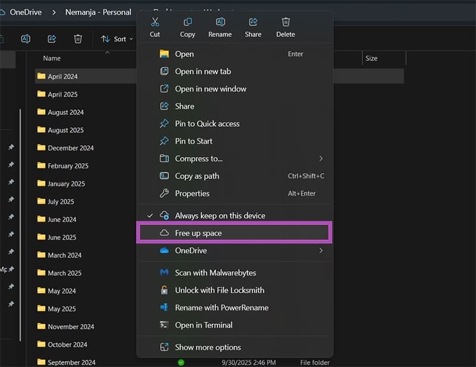The width and height of the screenshot is (476, 367).
Task: Click the Rename icon on the toolbar
Action: click(25, 38)
